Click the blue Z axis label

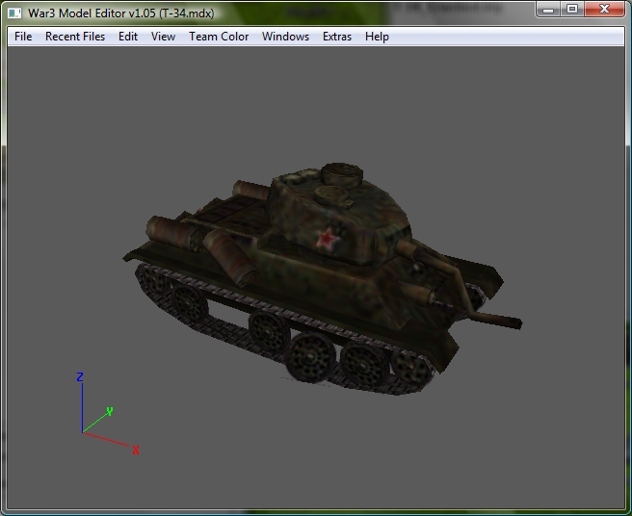pyautogui.click(x=80, y=377)
